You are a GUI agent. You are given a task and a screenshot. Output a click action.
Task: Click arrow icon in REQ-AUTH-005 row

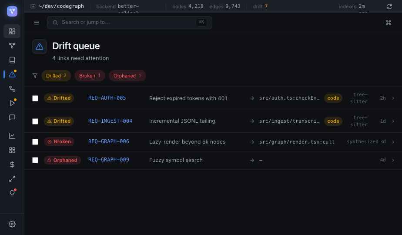[x=252, y=98]
